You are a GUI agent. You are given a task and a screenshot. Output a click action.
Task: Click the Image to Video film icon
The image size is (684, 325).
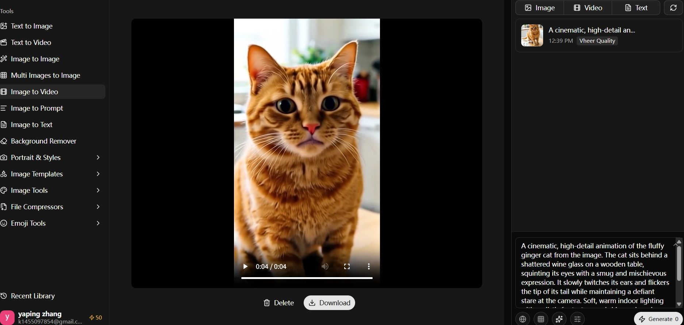pos(4,92)
